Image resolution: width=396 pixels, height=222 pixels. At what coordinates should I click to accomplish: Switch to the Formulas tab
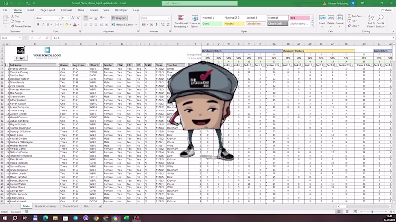click(66, 10)
